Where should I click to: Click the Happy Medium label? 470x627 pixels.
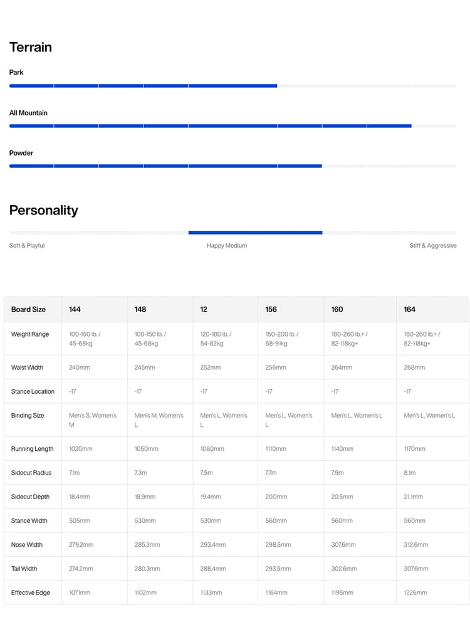pyautogui.click(x=227, y=246)
